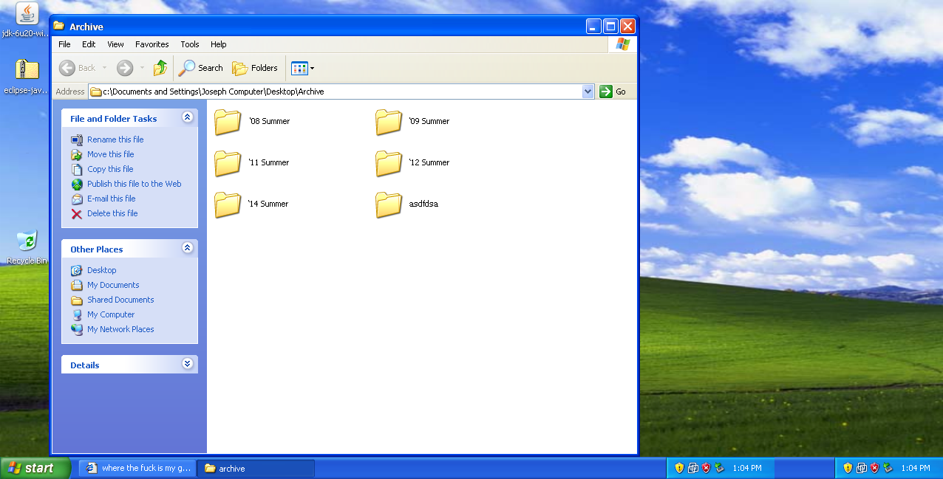
Task: Click the Views toolbar icon
Action: pyautogui.click(x=299, y=68)
